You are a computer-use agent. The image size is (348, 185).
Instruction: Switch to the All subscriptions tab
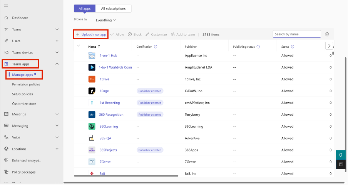(x=114, y=8)
